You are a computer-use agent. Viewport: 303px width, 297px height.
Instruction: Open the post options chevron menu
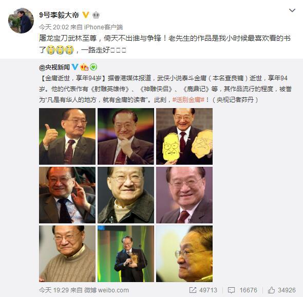tap(292, 10)
